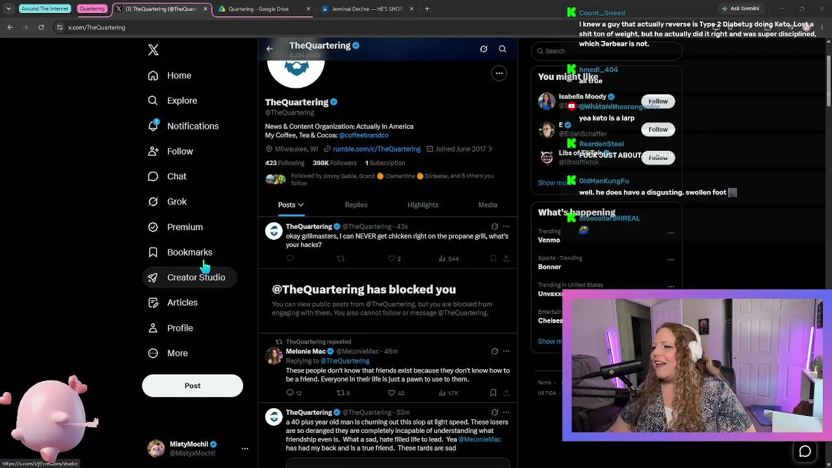Follow Isabella Moody
Viewport: 832px width, 468px height.
pos(658,101)
